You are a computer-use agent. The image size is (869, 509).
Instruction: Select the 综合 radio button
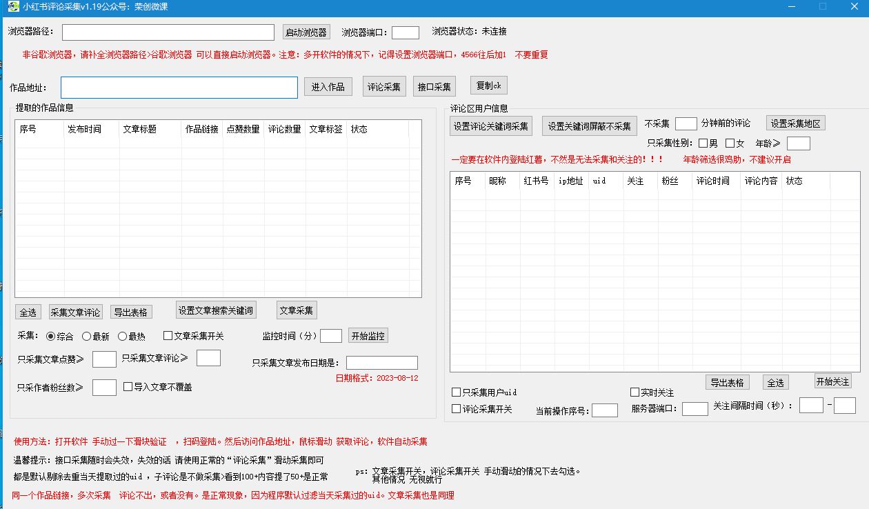(50, 337)
